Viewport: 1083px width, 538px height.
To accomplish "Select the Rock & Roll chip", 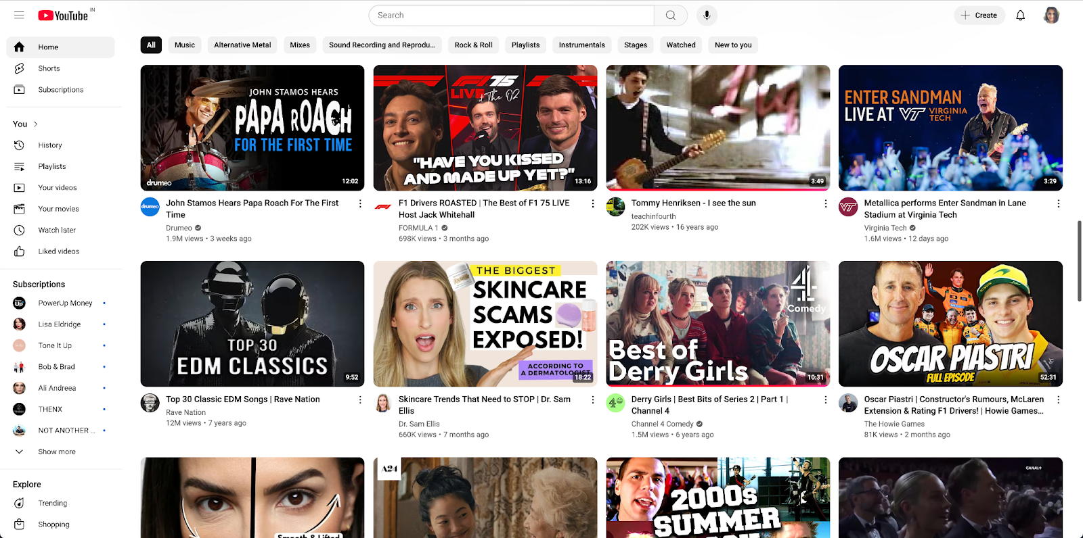I will 473,45.
